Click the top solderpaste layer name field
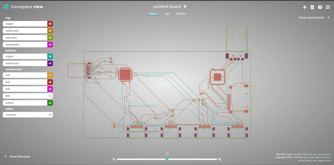The width and height of the screenshot is (334, 165). (x=25, y=45)
